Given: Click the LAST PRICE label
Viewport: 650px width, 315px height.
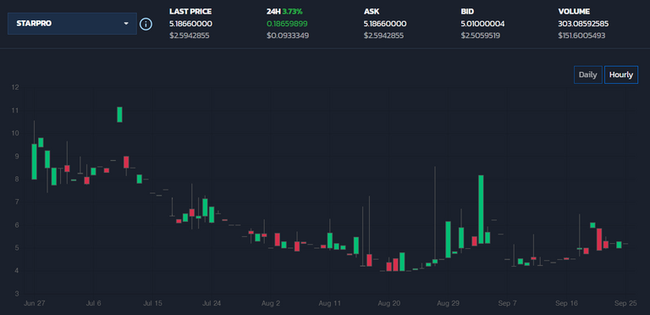Looking at the screenshot, I should (x=190, y=12).
